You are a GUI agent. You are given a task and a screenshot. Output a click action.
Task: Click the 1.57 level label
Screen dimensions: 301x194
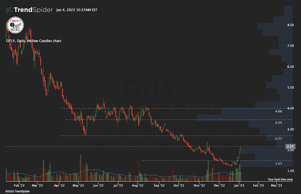279,164
